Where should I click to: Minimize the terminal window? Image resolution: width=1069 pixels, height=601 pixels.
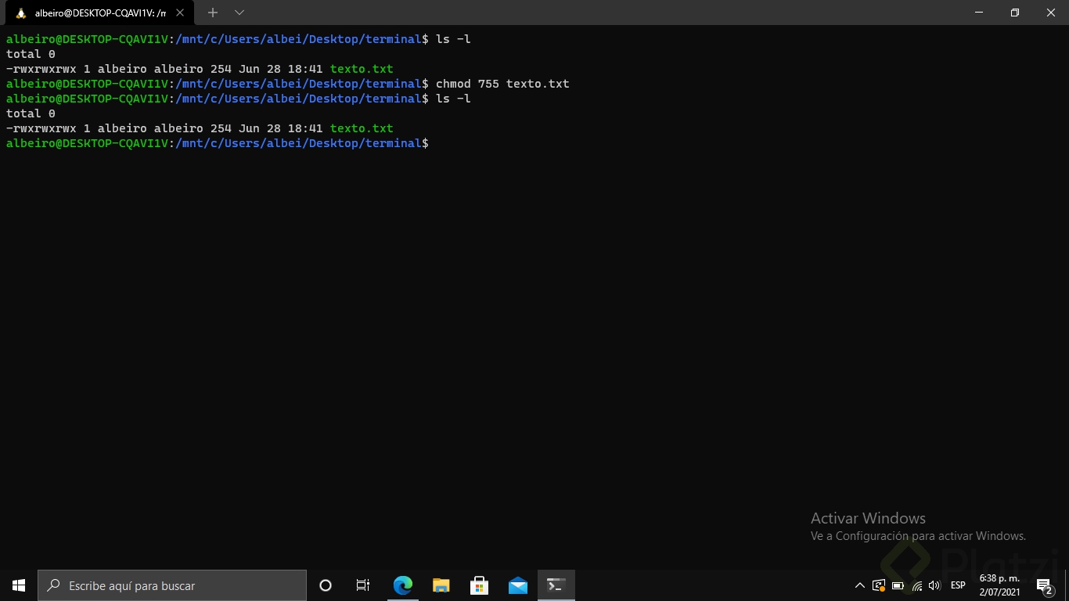(979, 13)
